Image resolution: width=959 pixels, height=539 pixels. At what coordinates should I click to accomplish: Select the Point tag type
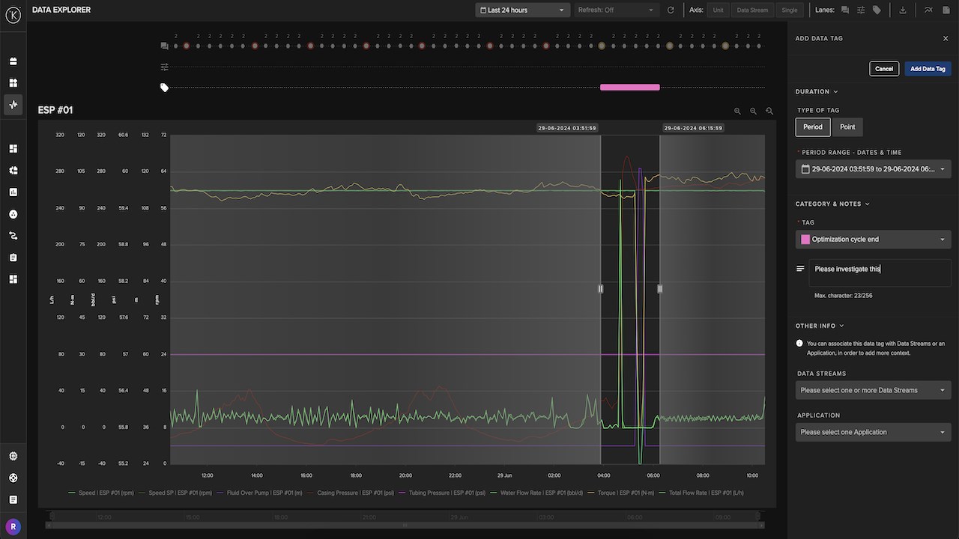point(847,127)
